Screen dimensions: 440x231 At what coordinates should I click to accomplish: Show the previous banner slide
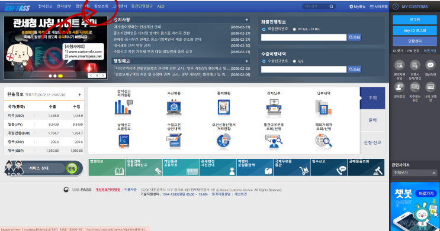point(91,76)
